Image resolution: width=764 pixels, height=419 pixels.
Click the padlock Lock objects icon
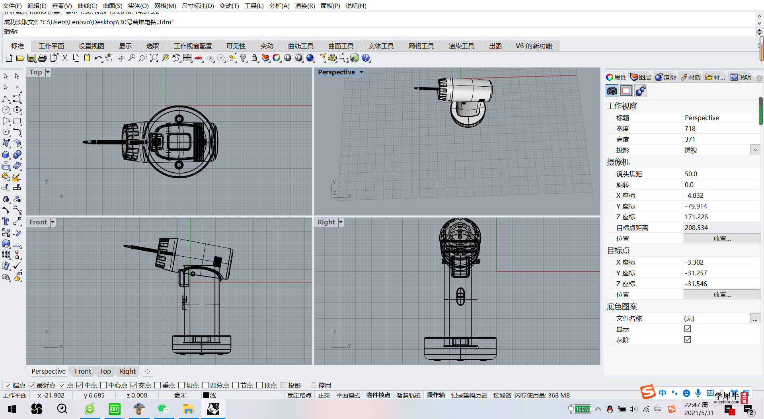click(x=254, y=58)
